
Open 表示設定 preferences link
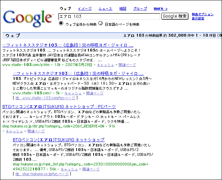pyautogui.click(x=198, y=18)
